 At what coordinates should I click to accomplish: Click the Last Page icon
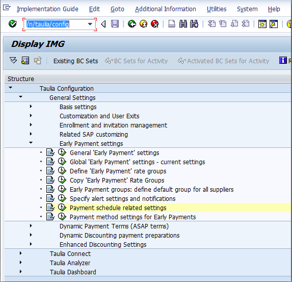click(x=246, y=24)
